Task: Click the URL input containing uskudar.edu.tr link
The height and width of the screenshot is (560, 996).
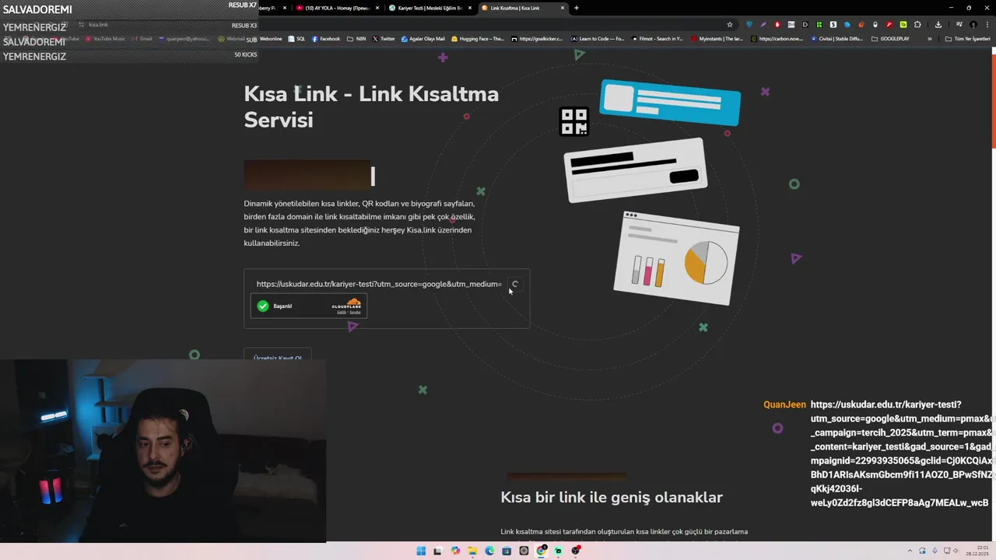Action: (x=379, y=284)
